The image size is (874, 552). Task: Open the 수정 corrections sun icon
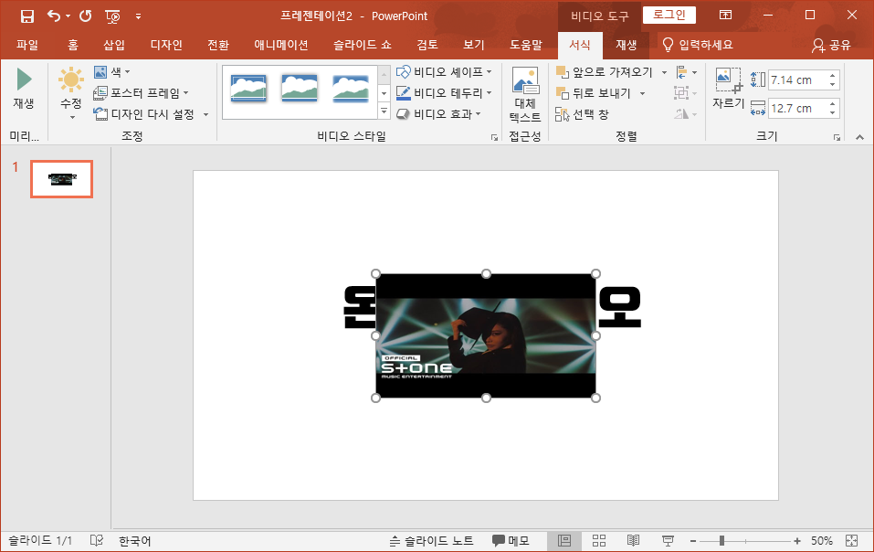[x=71, y=80]
